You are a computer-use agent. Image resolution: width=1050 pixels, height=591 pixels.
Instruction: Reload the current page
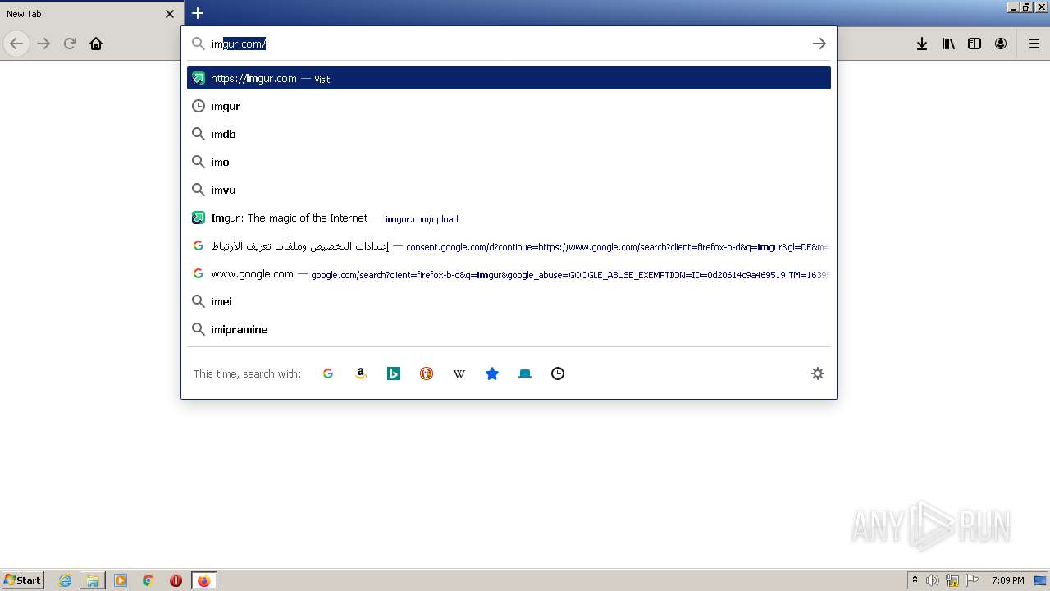[x=71, y=44]
